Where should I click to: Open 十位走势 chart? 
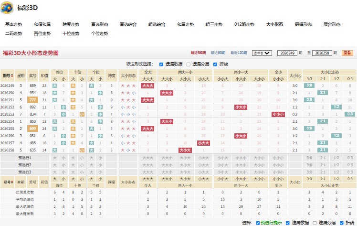[71, 33]
